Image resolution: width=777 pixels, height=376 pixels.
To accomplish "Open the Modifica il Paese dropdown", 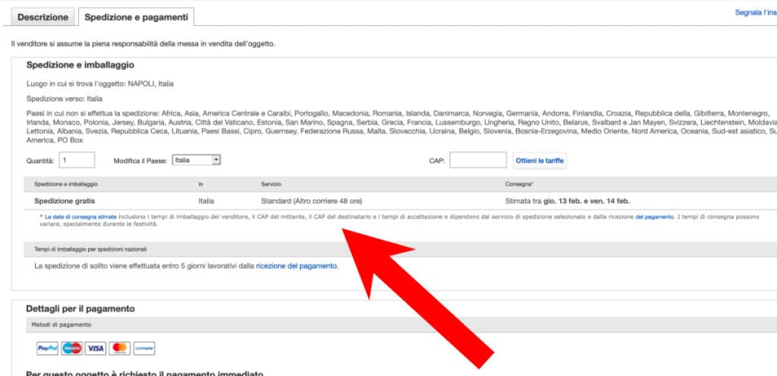I will pos(197,160).
